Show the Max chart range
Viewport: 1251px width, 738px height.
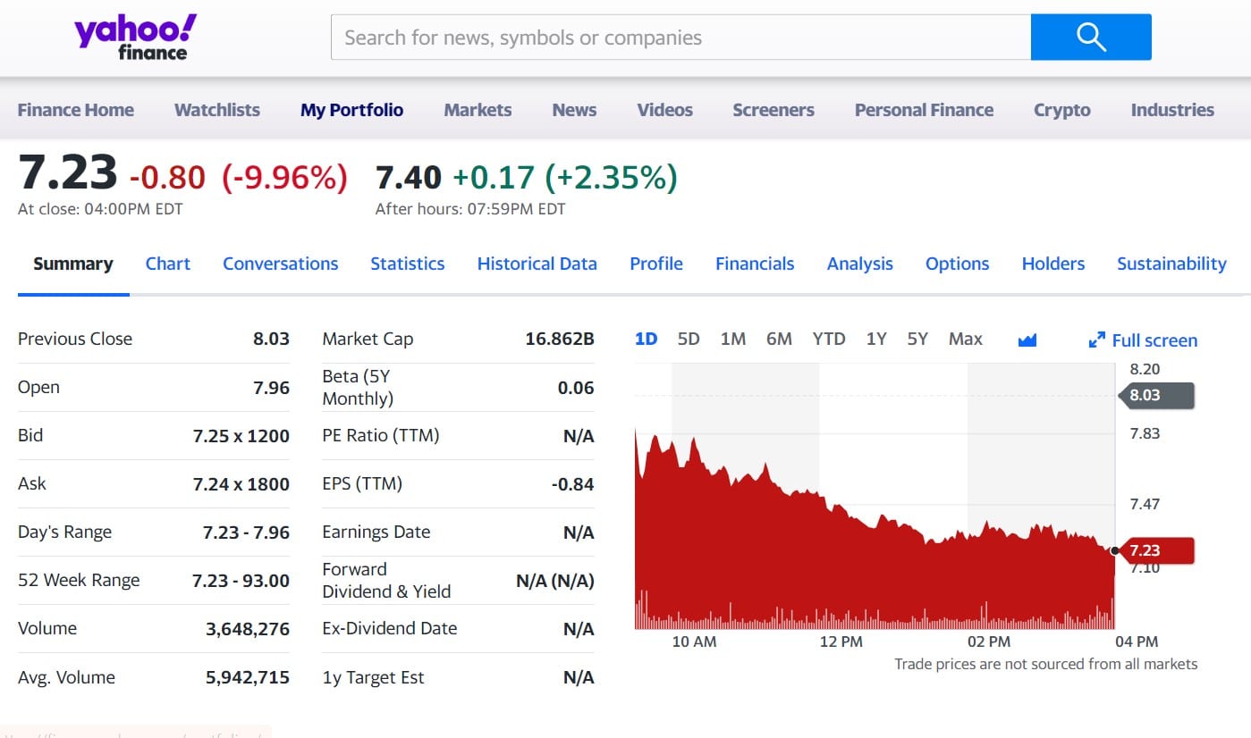[x=965, y=340]
